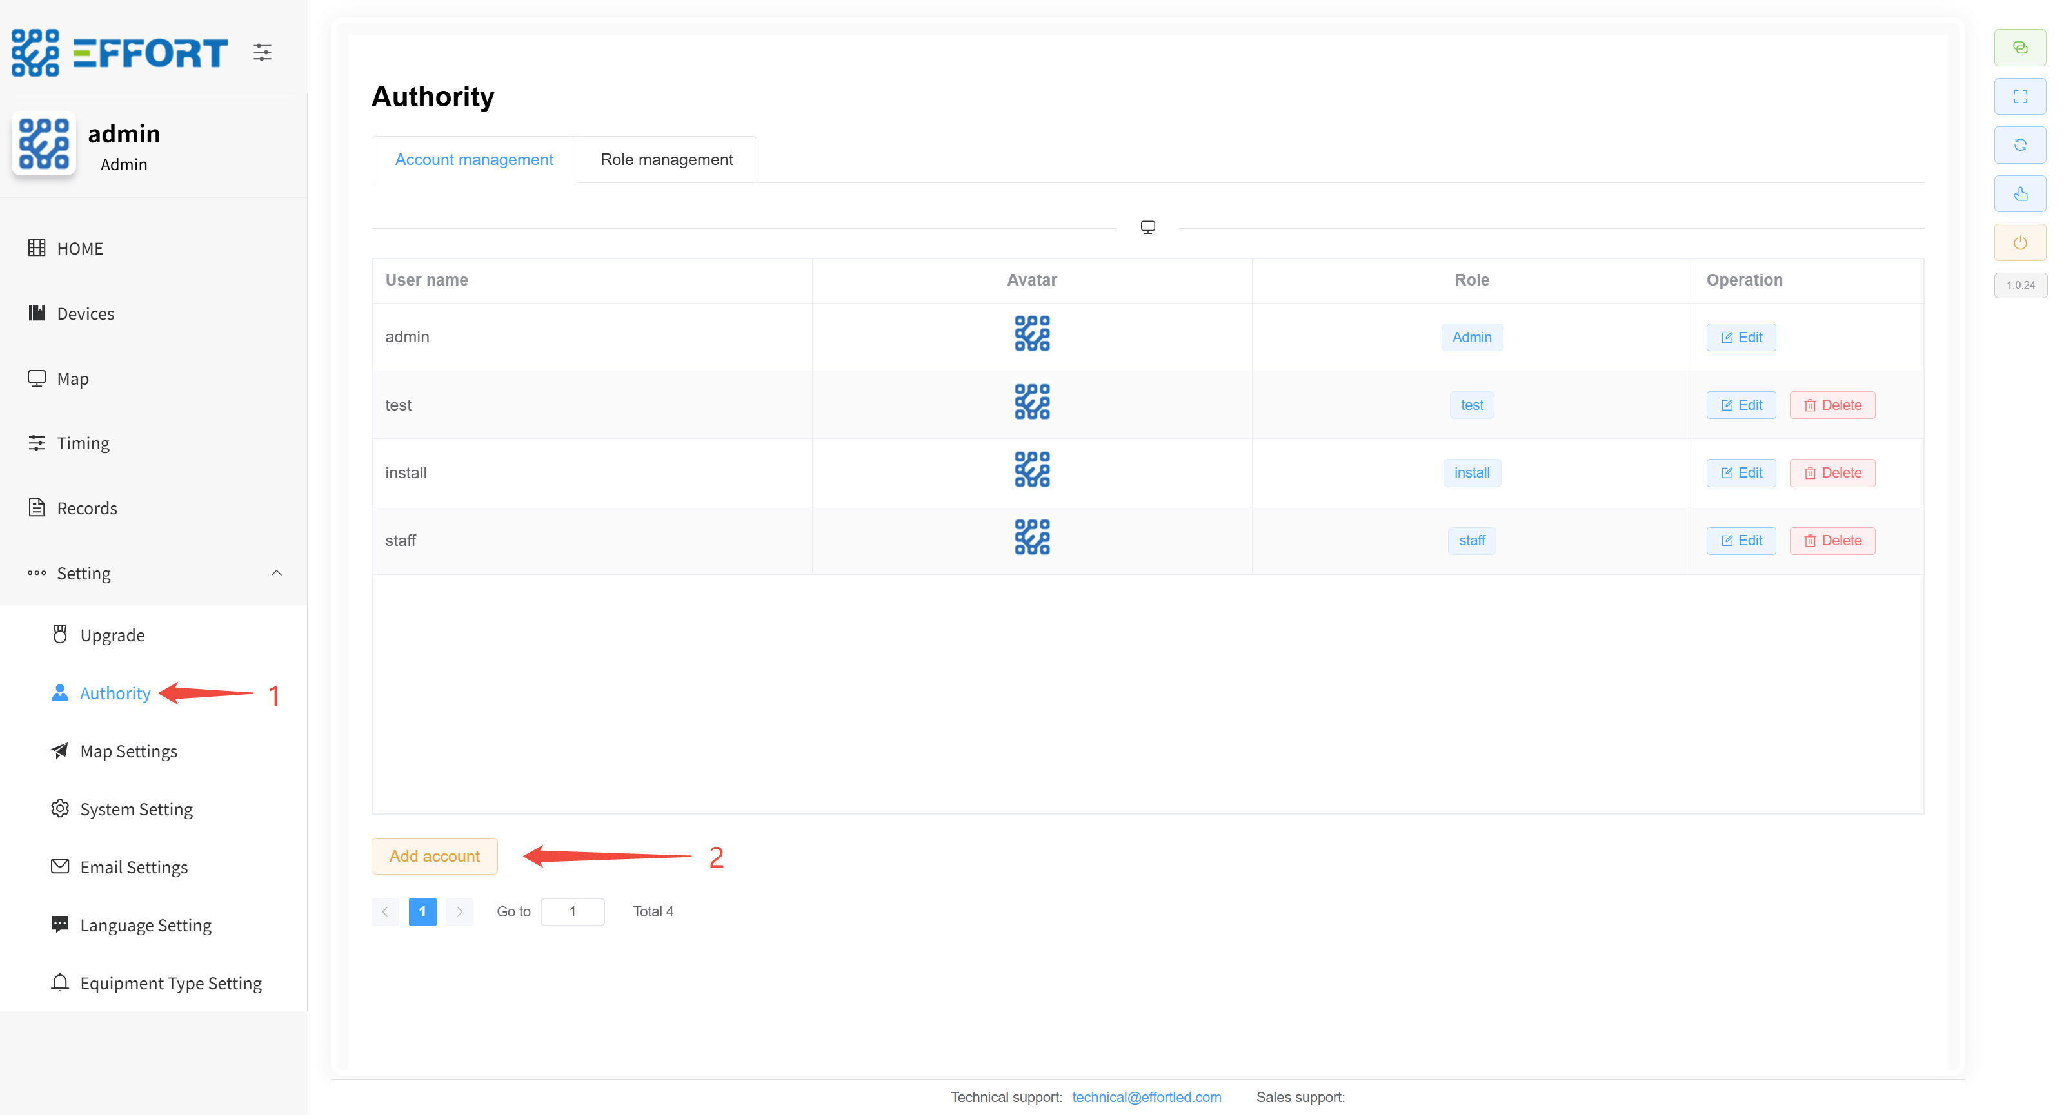Click the orange power icon
2064x1115 pixels.
pos(2019,242)
